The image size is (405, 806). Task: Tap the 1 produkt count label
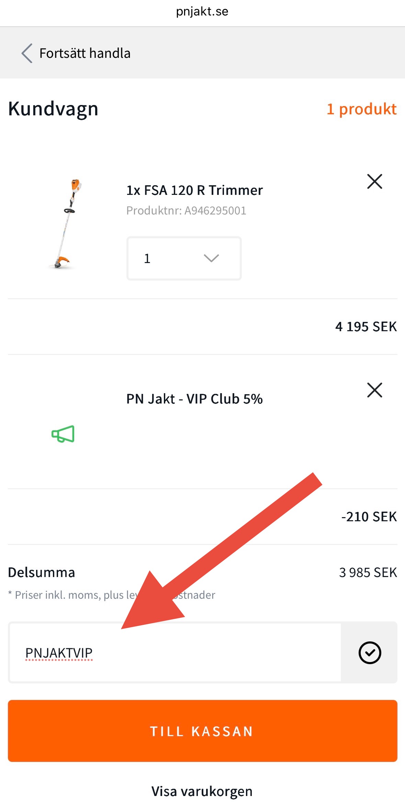click(362, 109)
